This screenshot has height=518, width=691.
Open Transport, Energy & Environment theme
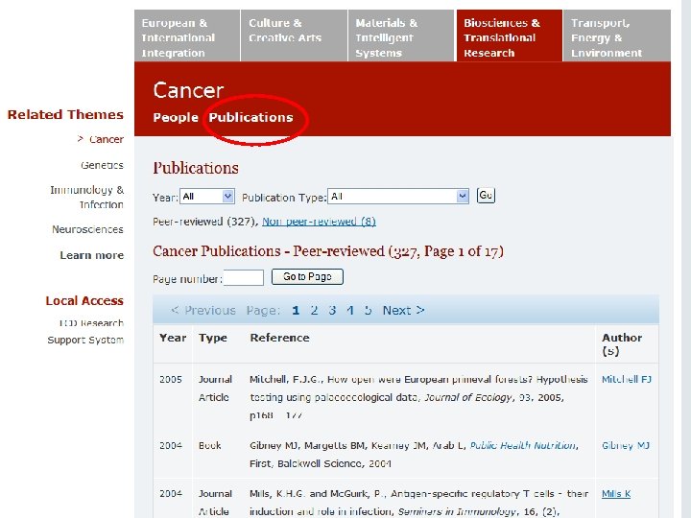coord(615,36)
